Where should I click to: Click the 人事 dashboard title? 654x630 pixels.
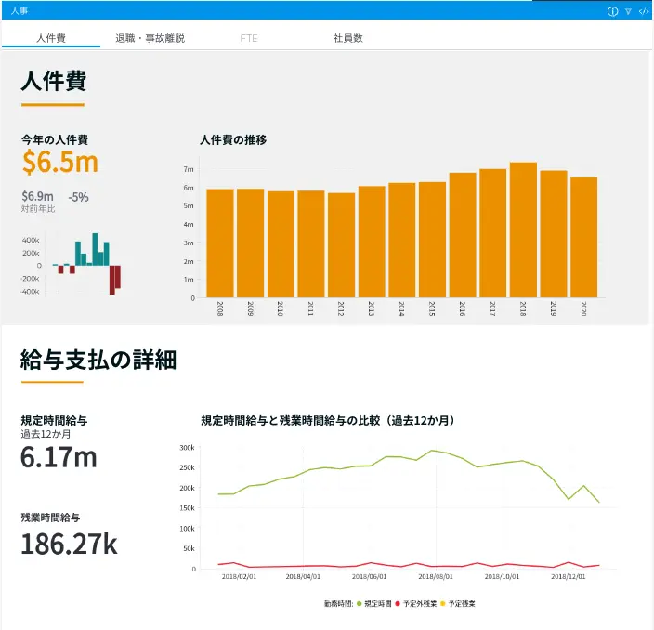20,10
